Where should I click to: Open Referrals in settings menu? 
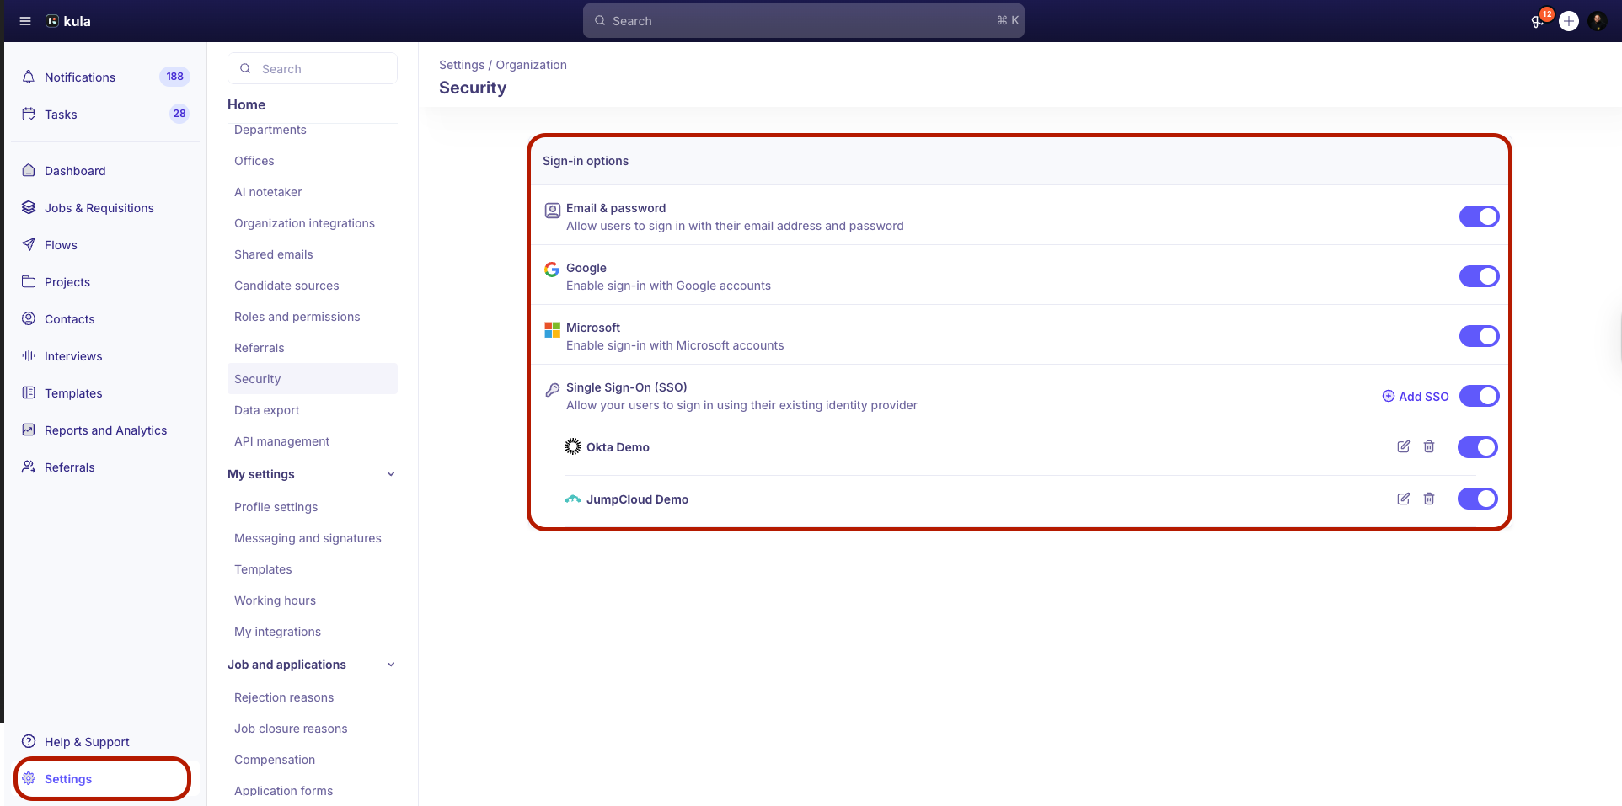260,348
